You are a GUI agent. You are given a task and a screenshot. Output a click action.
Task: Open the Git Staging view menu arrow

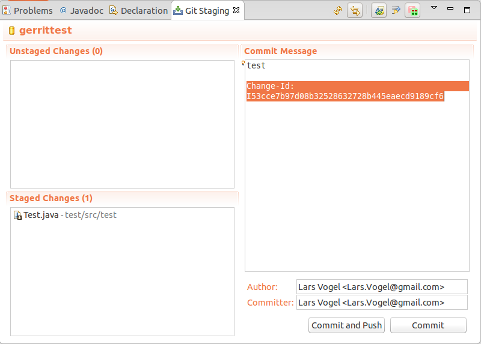[434, 8]
